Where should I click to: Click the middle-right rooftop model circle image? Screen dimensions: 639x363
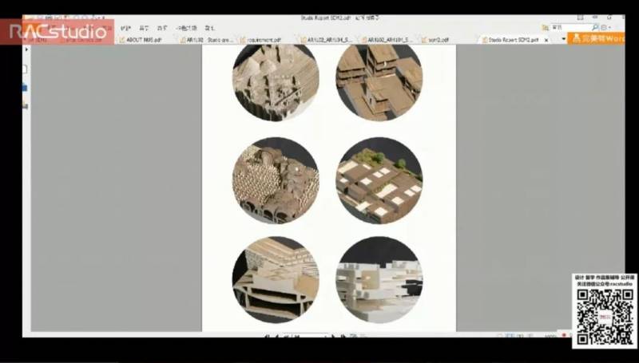pos(379,180)
